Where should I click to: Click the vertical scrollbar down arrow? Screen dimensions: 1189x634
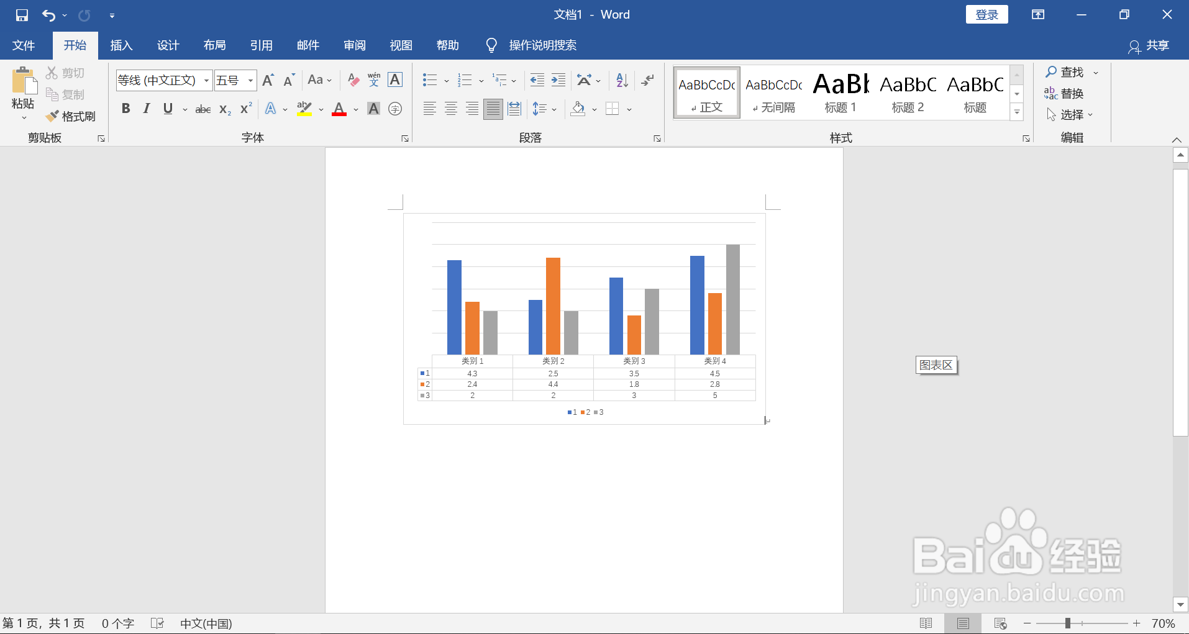(1180, 604)
